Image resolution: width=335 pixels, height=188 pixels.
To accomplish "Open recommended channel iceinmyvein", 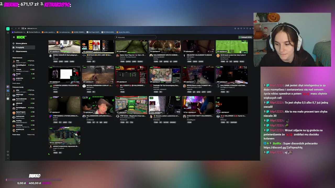I will click(x=23, y=117).
